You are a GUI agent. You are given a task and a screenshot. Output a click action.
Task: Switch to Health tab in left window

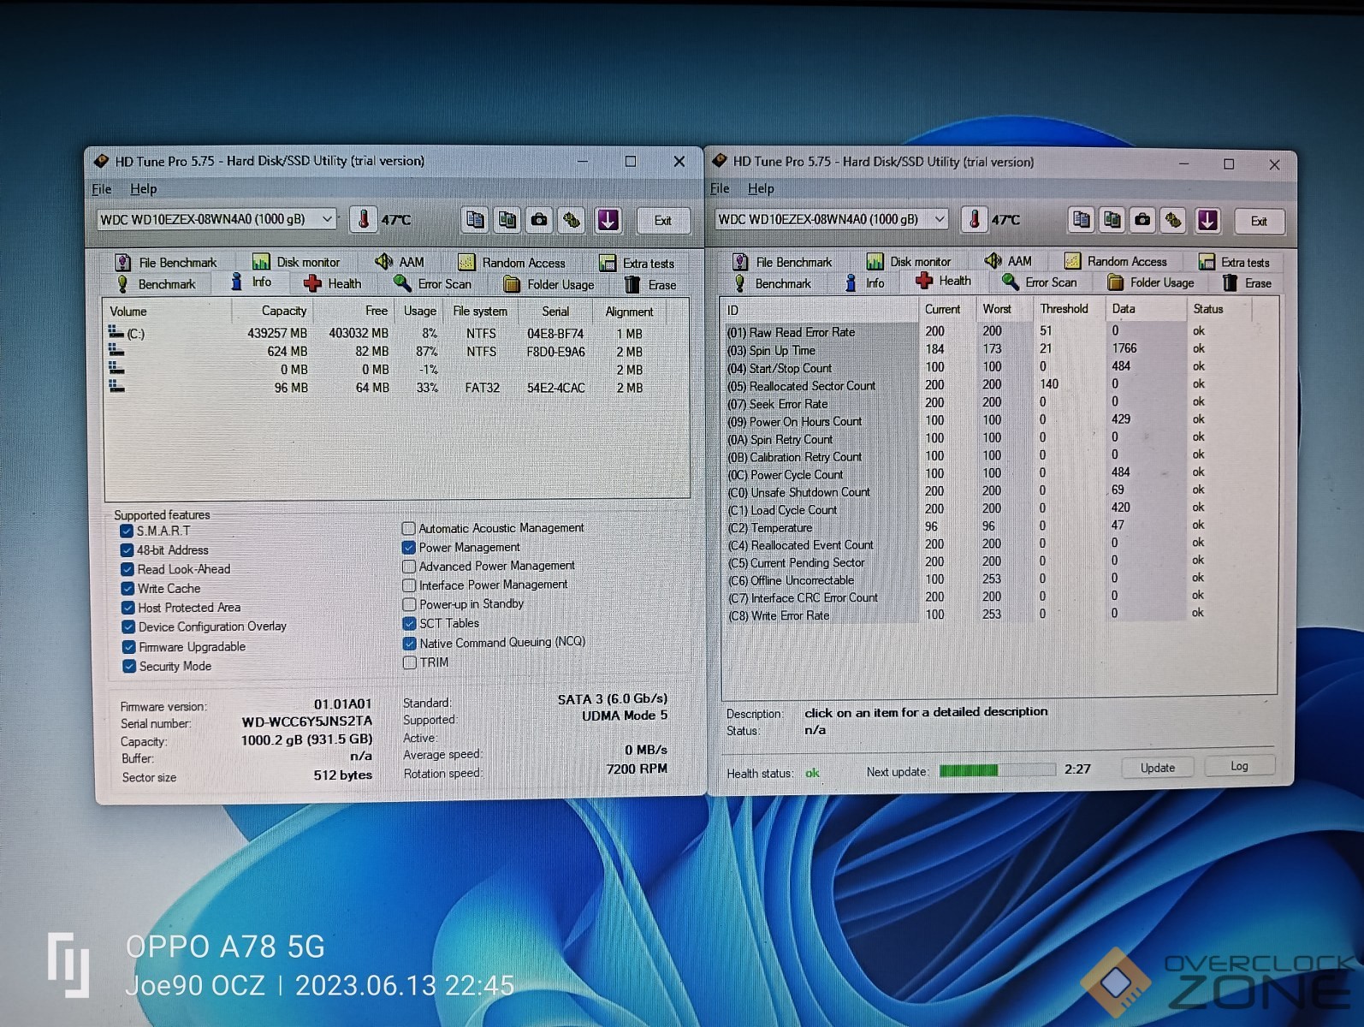coord(333,283)
